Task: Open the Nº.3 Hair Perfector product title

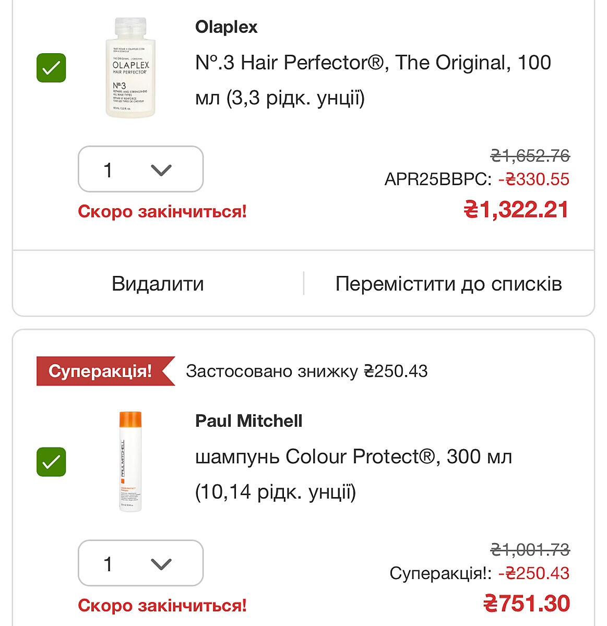Action: click(373, 80)
